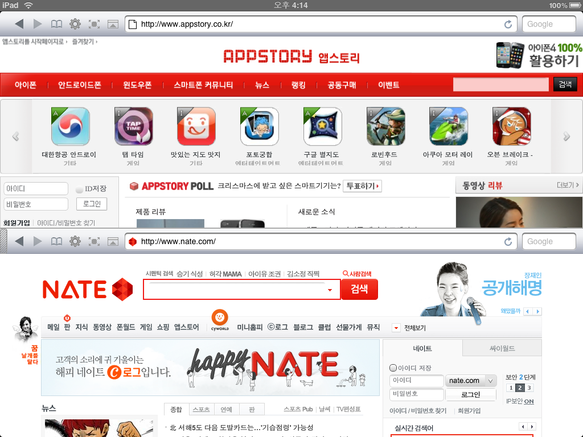Viewport: 583px width, 437px height.
Task: Open the happy NATE banner
Action: point(211,368)
